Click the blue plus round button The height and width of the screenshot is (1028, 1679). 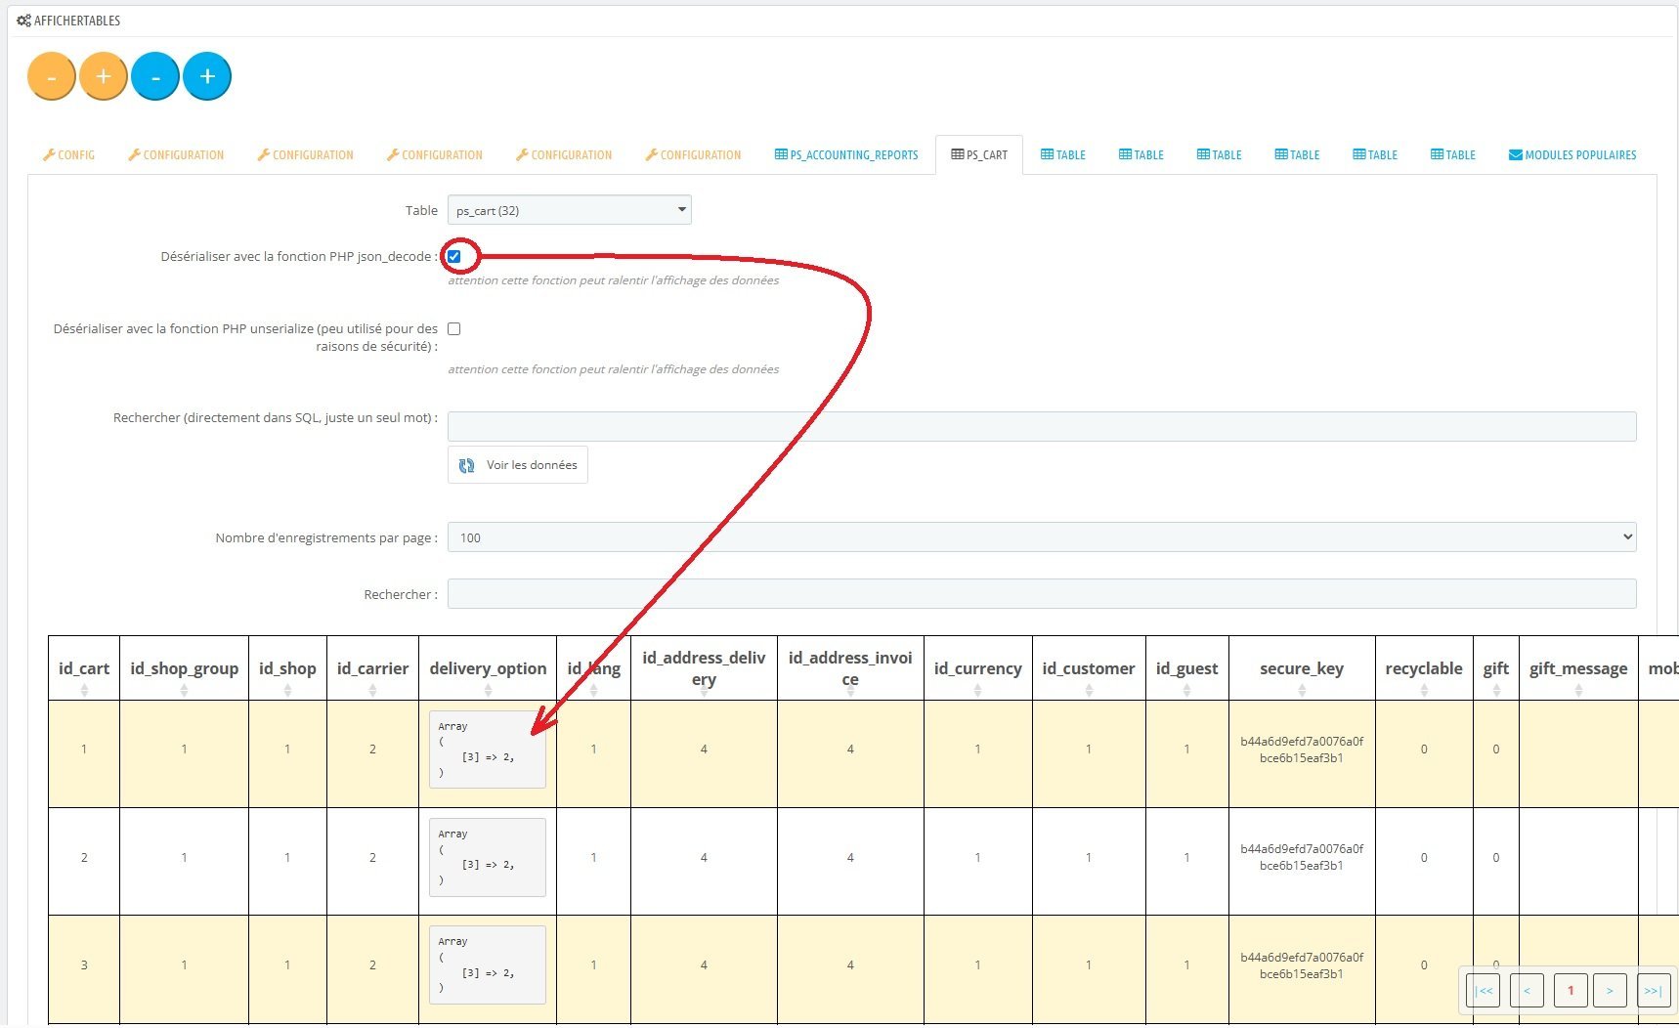[x=207, y=77]
